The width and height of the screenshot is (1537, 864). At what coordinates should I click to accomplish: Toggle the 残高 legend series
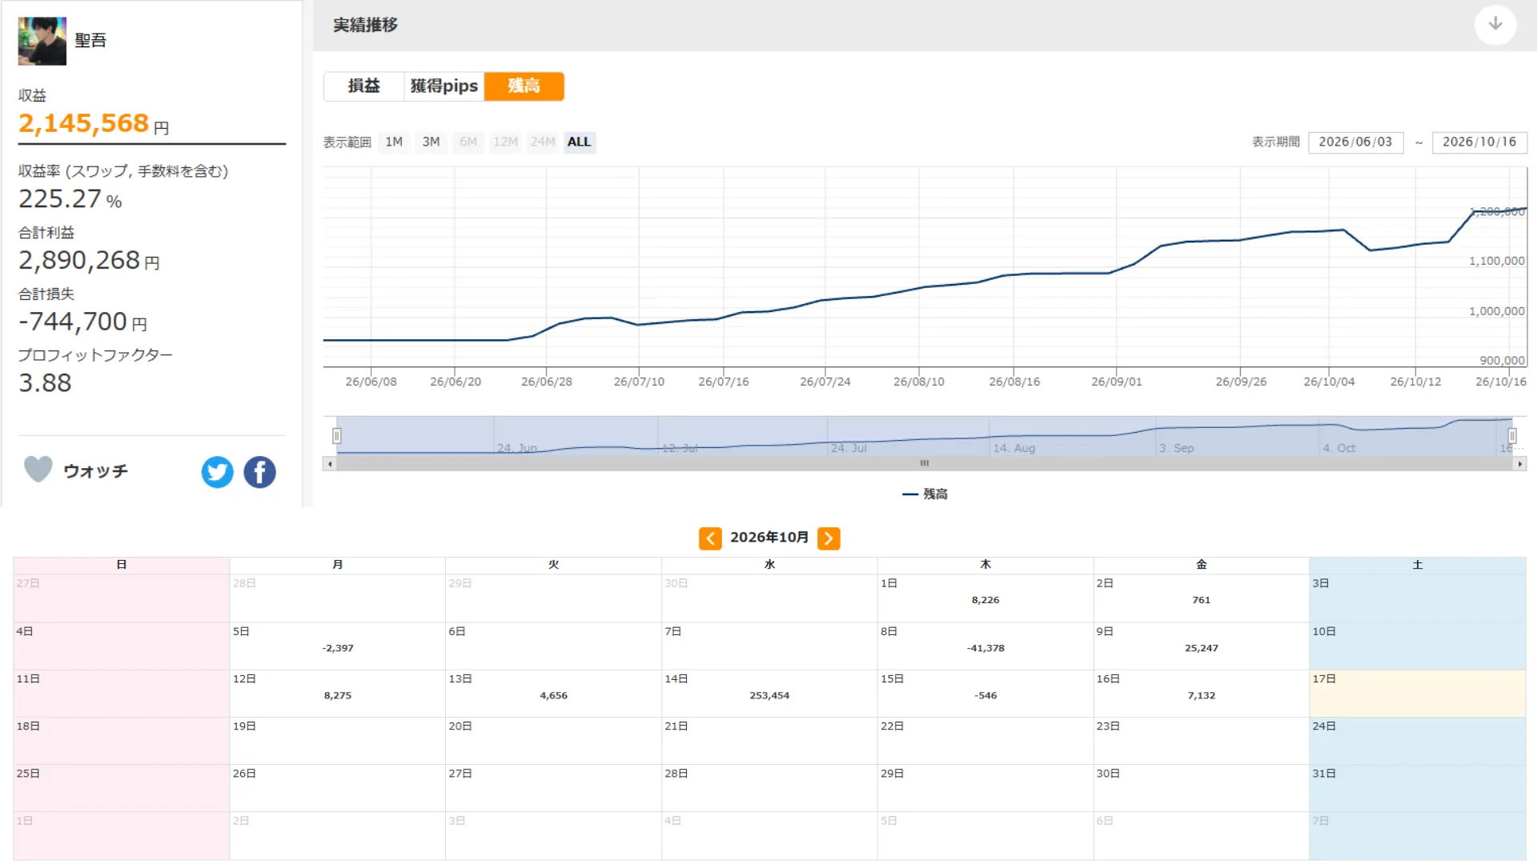[925, 494]
